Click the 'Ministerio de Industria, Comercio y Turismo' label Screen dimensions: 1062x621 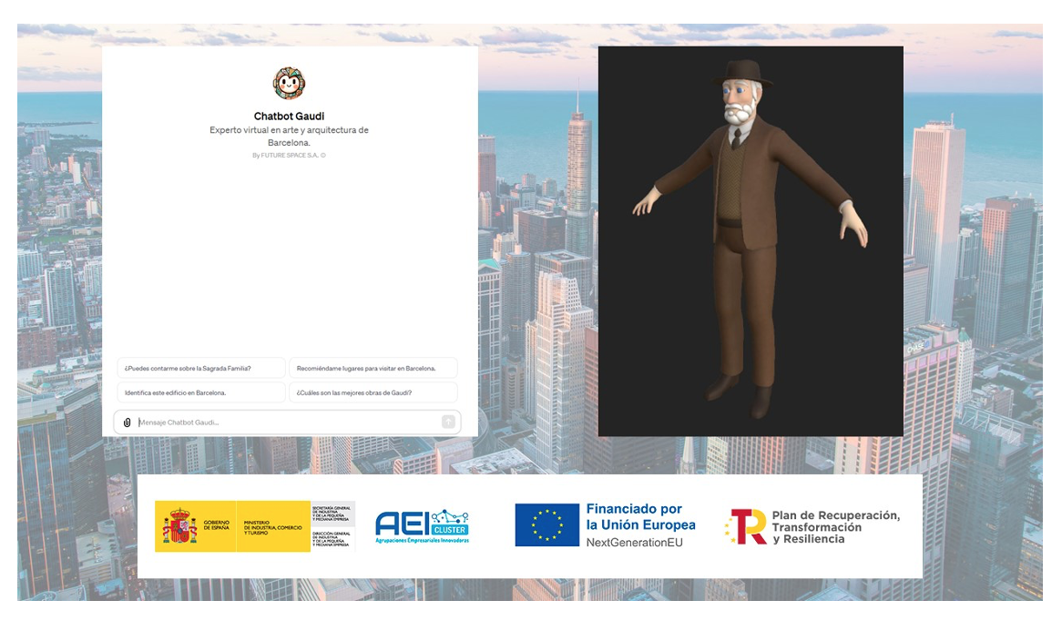[273, 526]
